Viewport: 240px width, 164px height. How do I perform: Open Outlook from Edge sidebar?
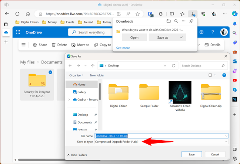pos(235,62)
